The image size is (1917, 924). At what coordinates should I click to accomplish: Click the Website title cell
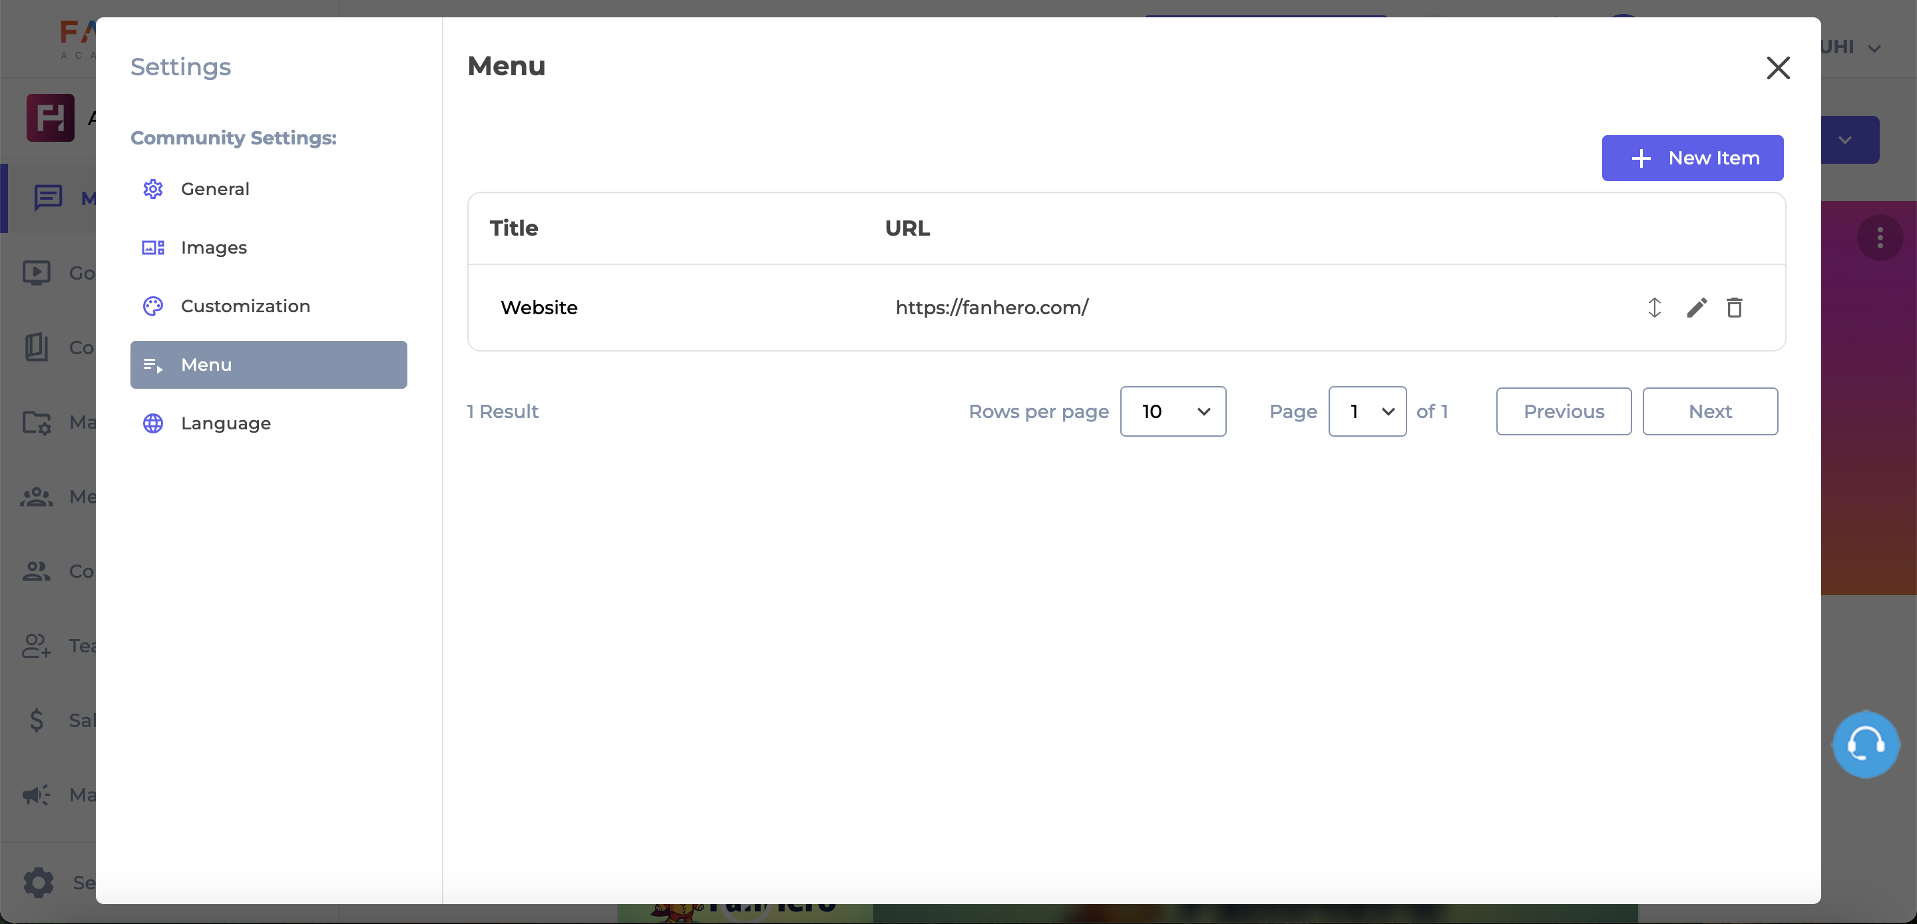538,308
